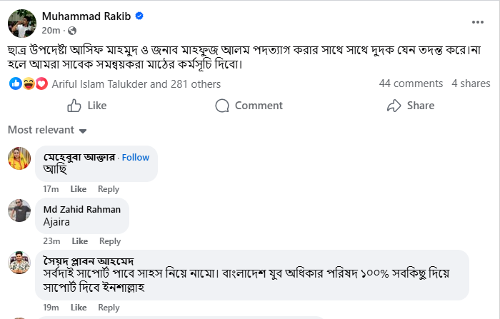Open the post reaction emoji icons

coord(28,83)
